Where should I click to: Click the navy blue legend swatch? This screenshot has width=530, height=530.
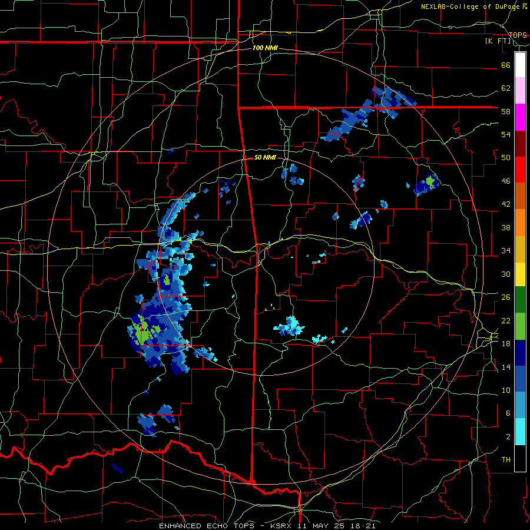tap(520, 353)
